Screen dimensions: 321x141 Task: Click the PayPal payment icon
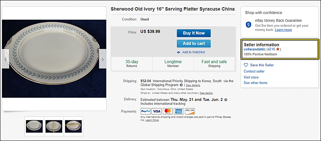(145, 111)
